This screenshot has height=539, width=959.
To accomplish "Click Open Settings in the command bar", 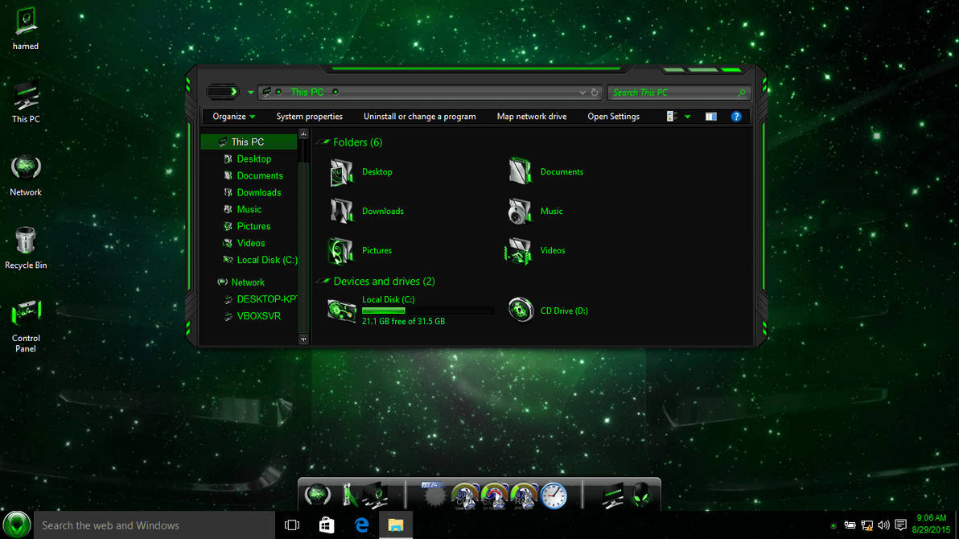I will 612,116.
